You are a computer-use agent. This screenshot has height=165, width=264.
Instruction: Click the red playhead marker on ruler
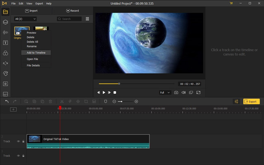(60, 108)
